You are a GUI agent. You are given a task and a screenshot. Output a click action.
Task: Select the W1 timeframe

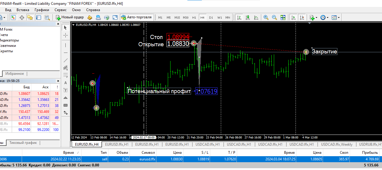(219, 17)
